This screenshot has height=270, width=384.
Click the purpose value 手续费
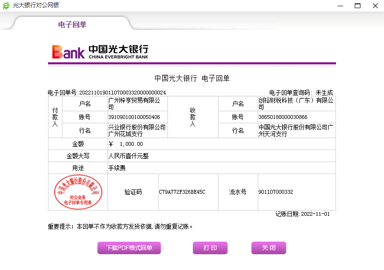point(117,168)
